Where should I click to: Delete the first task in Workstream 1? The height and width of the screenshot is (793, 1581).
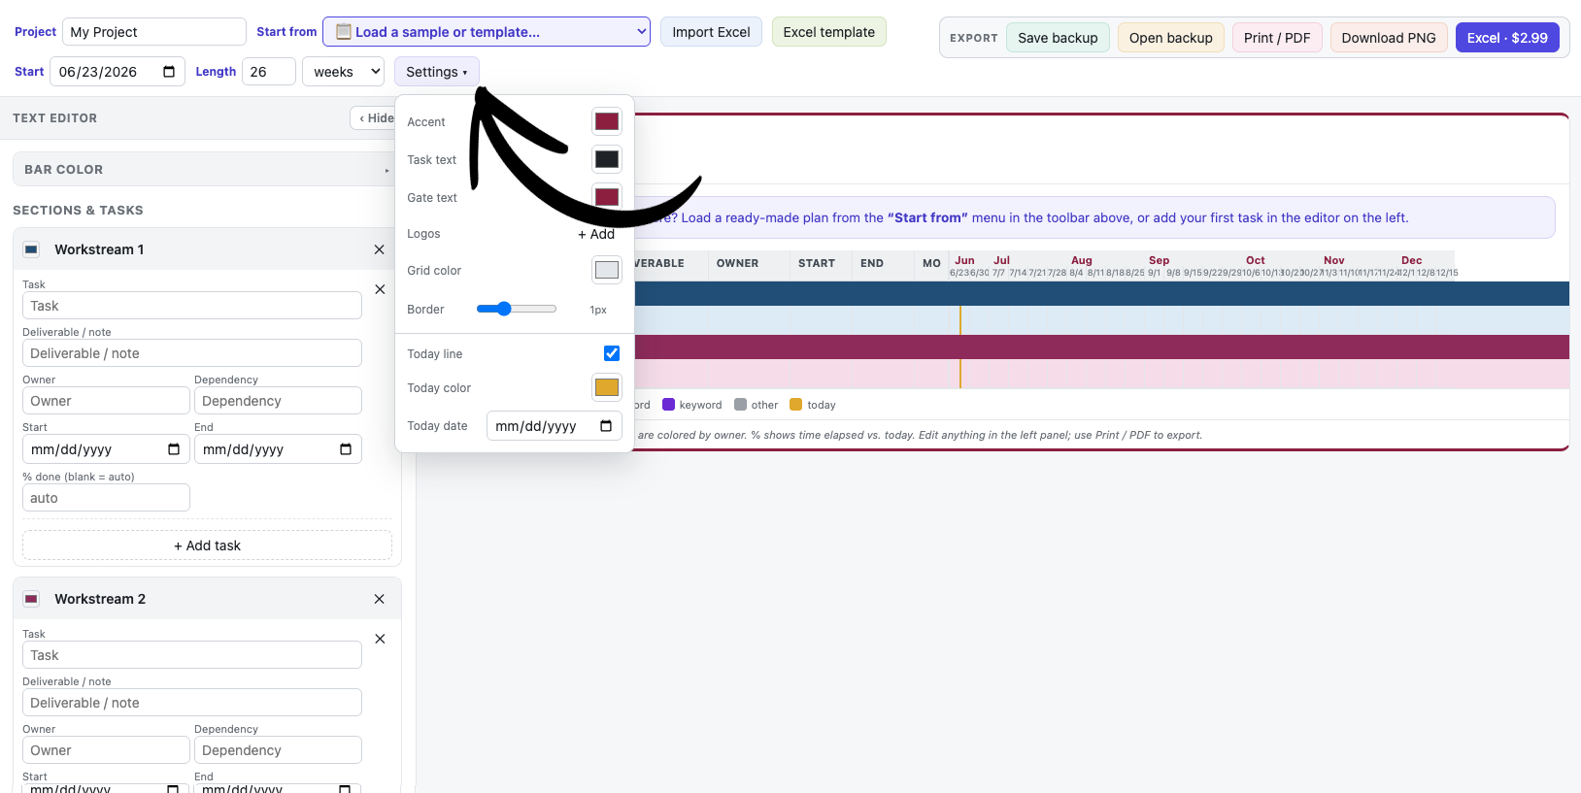(380, 289)
